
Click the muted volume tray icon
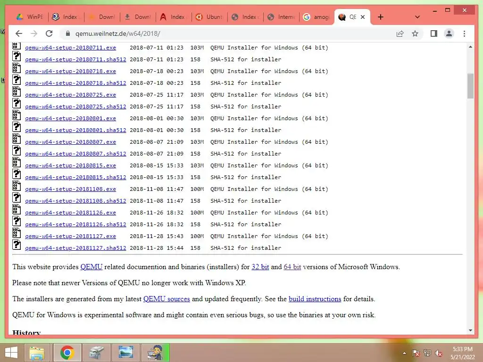(x=439, y=353)
